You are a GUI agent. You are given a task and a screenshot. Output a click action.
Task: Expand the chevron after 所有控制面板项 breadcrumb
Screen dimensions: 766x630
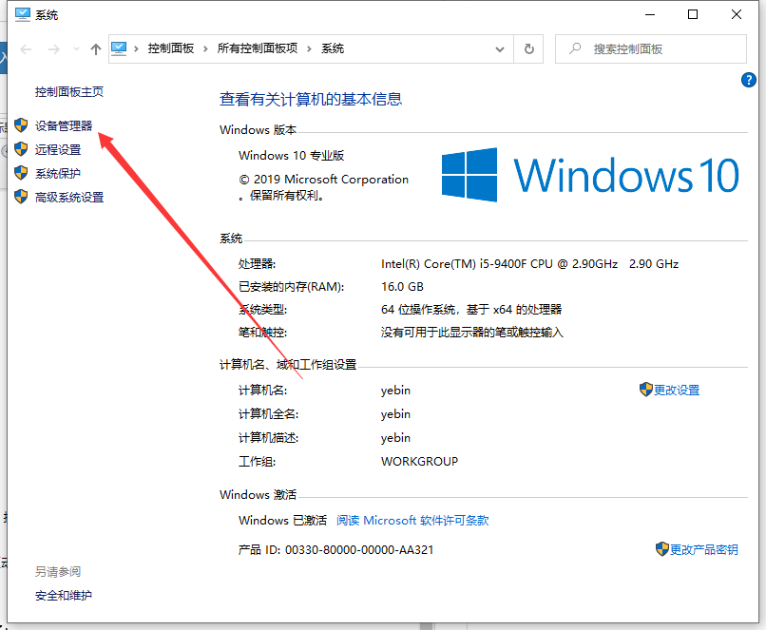(x=312, y=48)
